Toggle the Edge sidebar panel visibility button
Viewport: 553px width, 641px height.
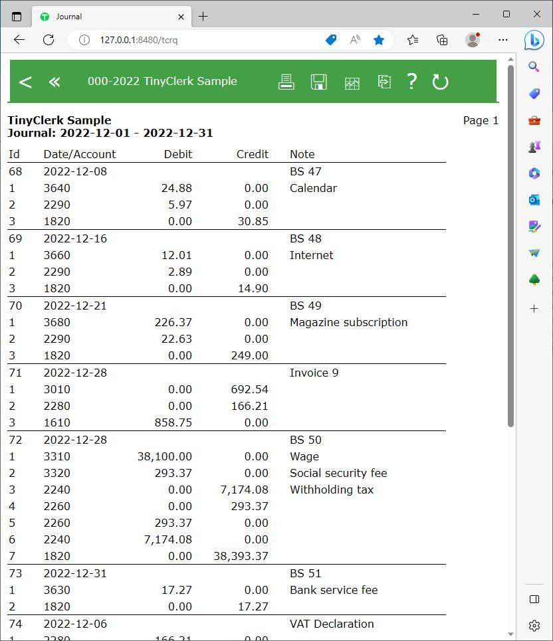point(534,599)
